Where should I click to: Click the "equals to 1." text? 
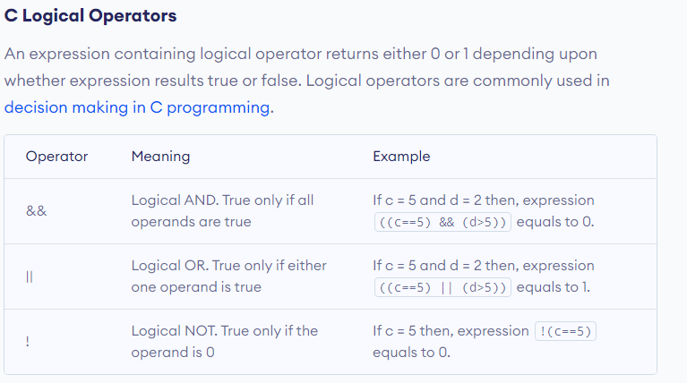[554, 288]
